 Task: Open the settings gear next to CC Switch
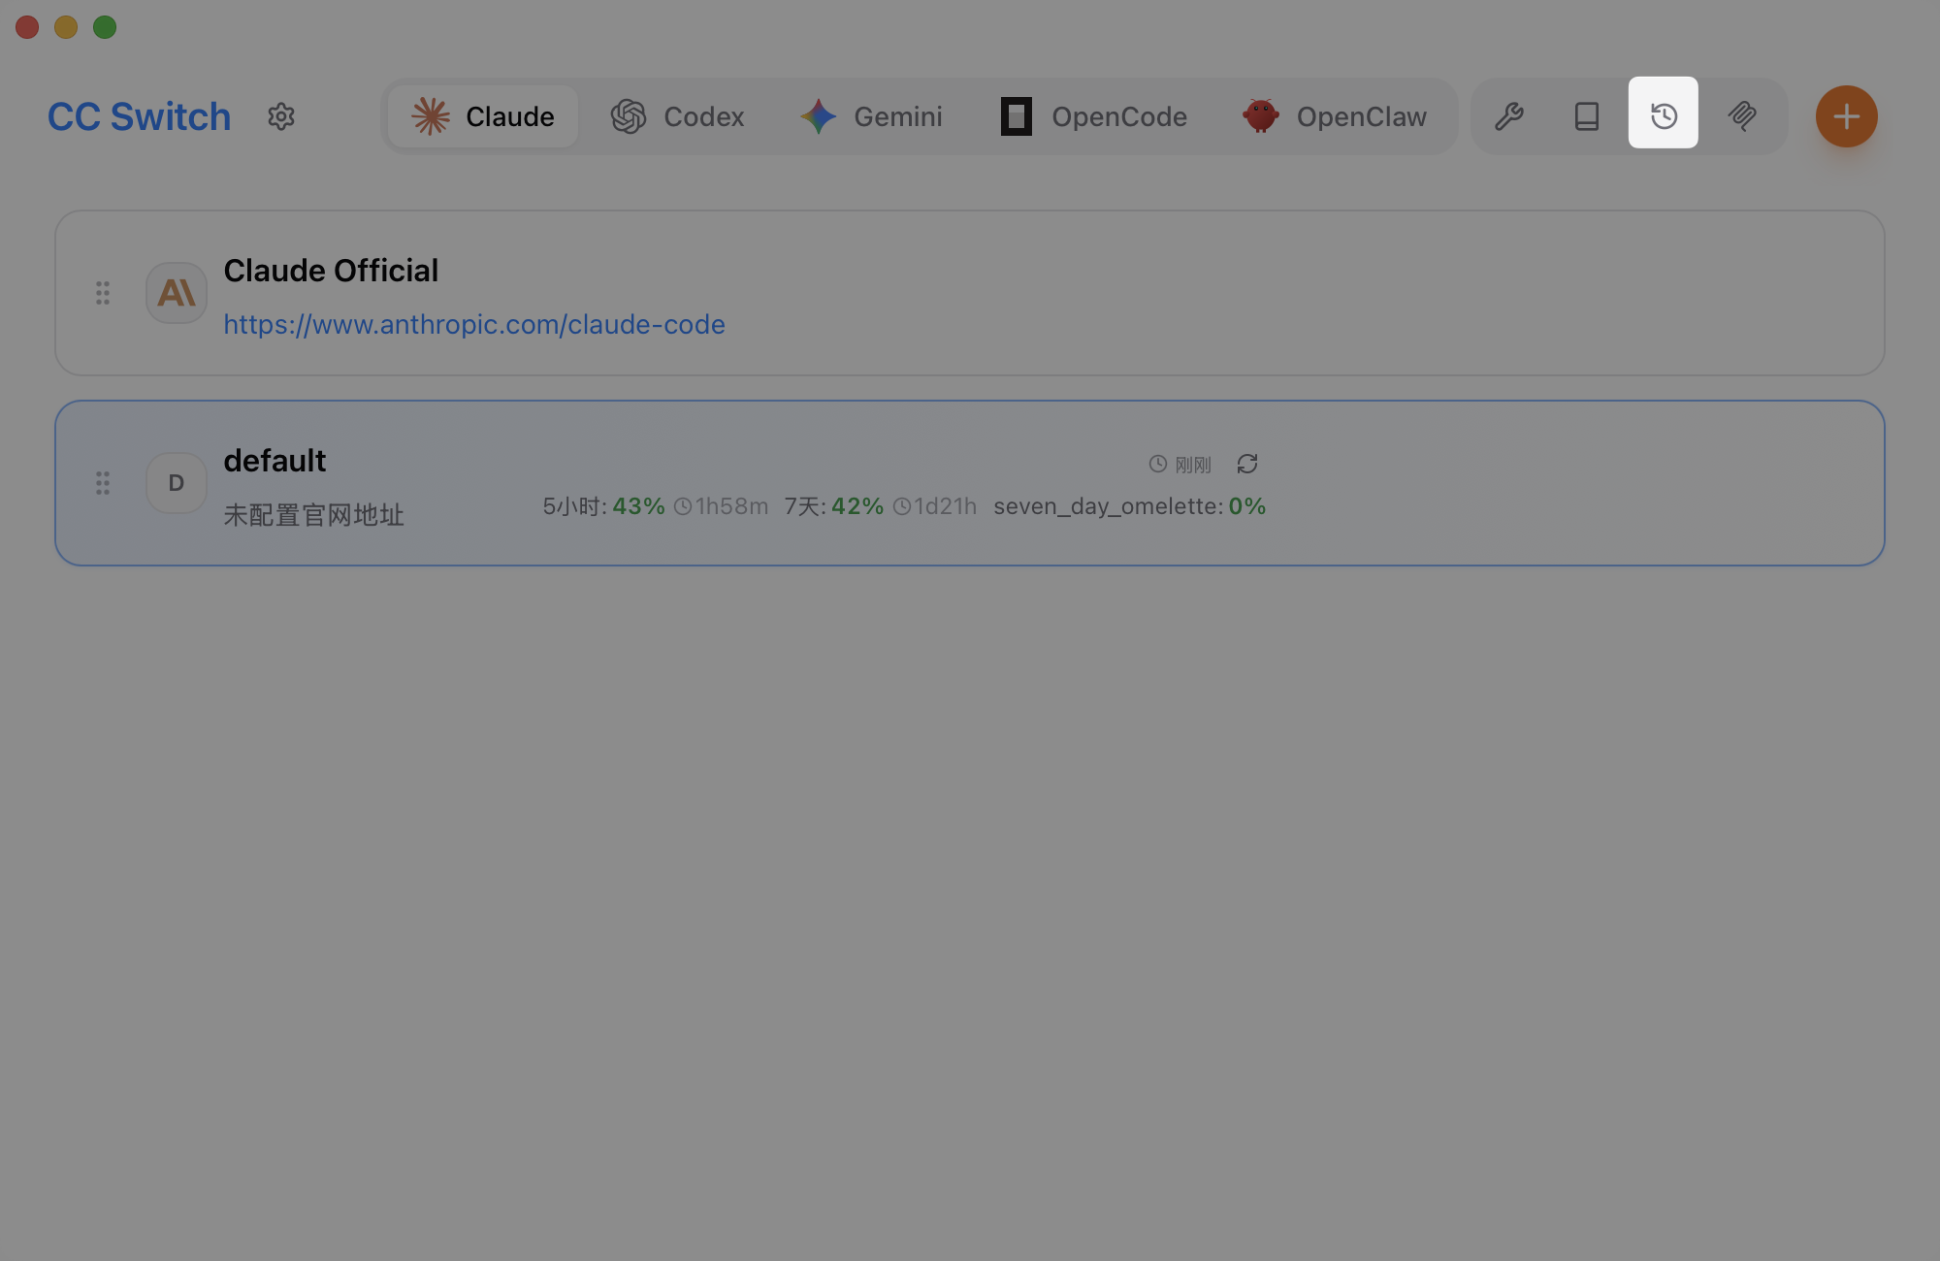point(281,116)
